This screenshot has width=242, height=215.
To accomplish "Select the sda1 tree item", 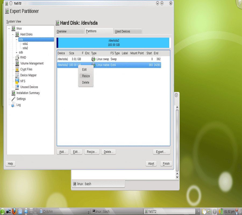I will 25,44.
